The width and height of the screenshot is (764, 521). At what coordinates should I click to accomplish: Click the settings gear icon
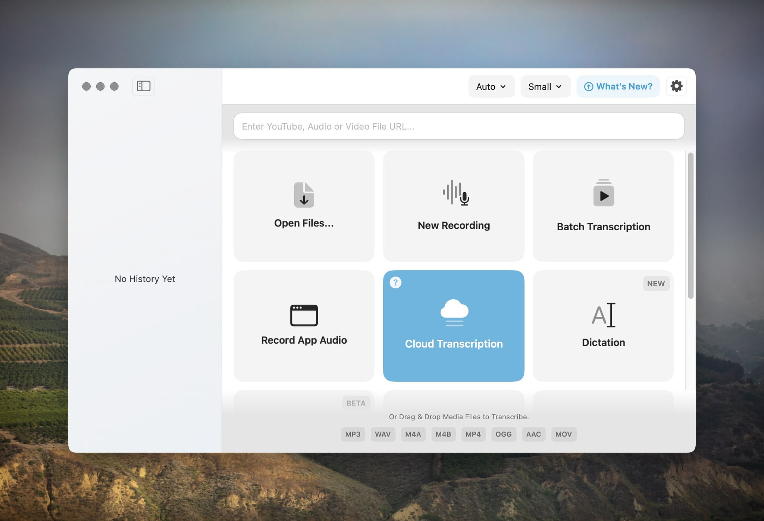[x=675, y=86]
